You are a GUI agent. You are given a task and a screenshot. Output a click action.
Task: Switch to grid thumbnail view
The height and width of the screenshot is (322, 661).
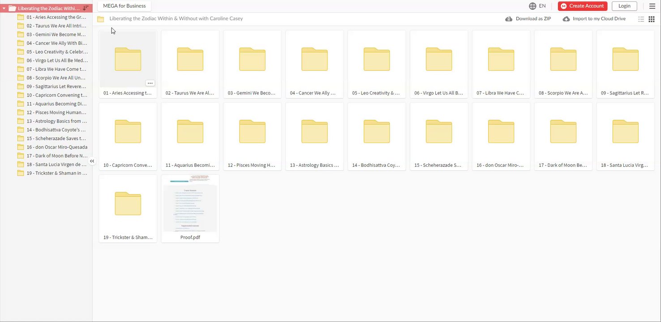coord(652,19)
